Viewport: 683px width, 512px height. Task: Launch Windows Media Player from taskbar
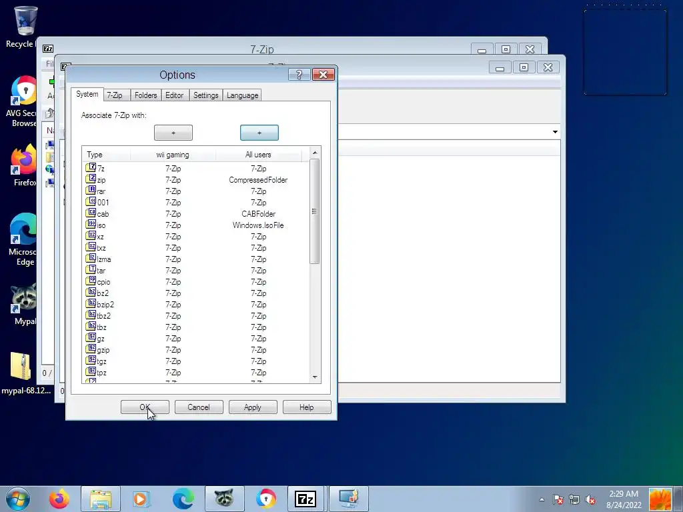coord(141,499)
